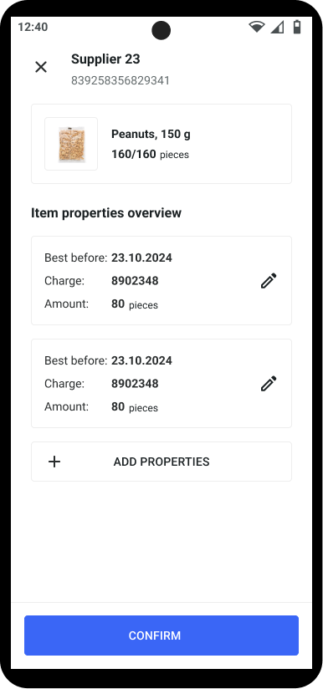Open the Peanuts product image thumbnail
The width and height of the screenshot is (323, 689).
pyautogui.click(x=71, y=144)
